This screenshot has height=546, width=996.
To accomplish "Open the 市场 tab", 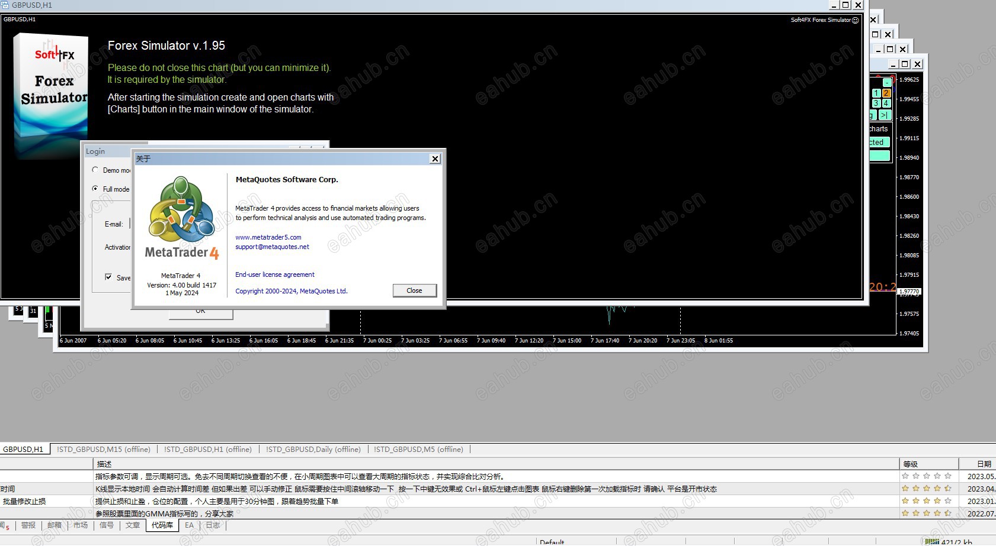I will (80, 525).
